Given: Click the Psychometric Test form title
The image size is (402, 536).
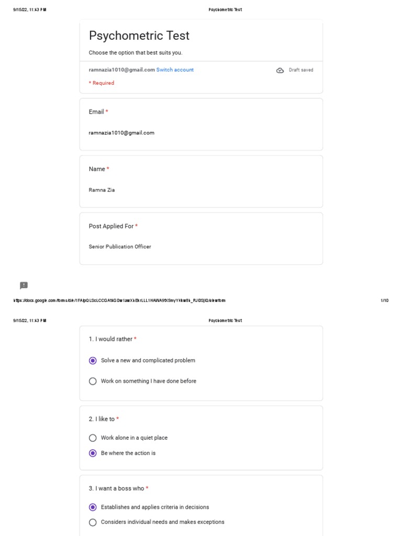Looking at the screenshot, I should click(x=139, y=36).
